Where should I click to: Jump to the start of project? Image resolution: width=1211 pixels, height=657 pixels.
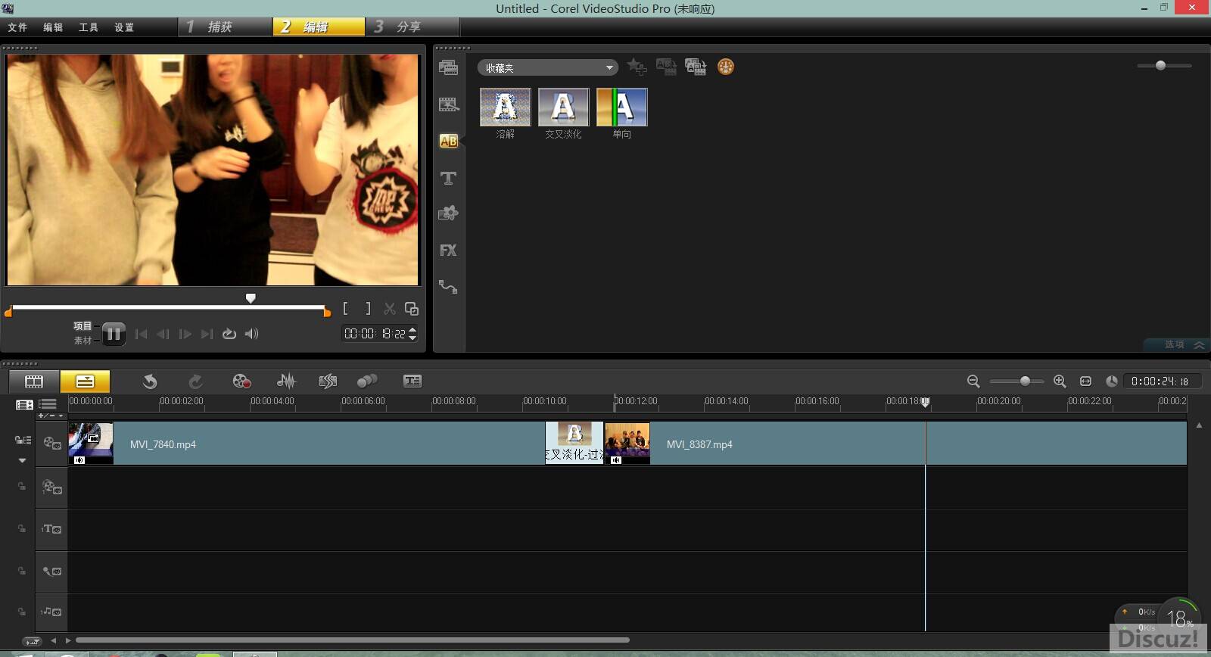click(x=141, y=334)
